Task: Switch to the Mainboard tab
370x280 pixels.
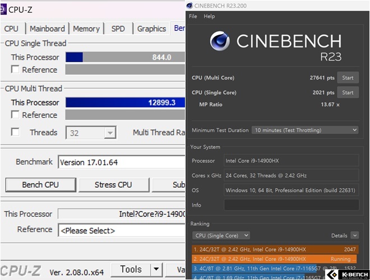Action: coord(47,29)
